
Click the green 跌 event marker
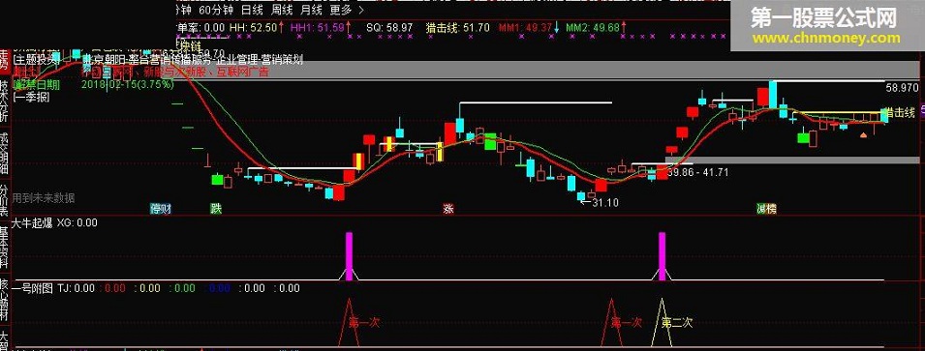216,209
